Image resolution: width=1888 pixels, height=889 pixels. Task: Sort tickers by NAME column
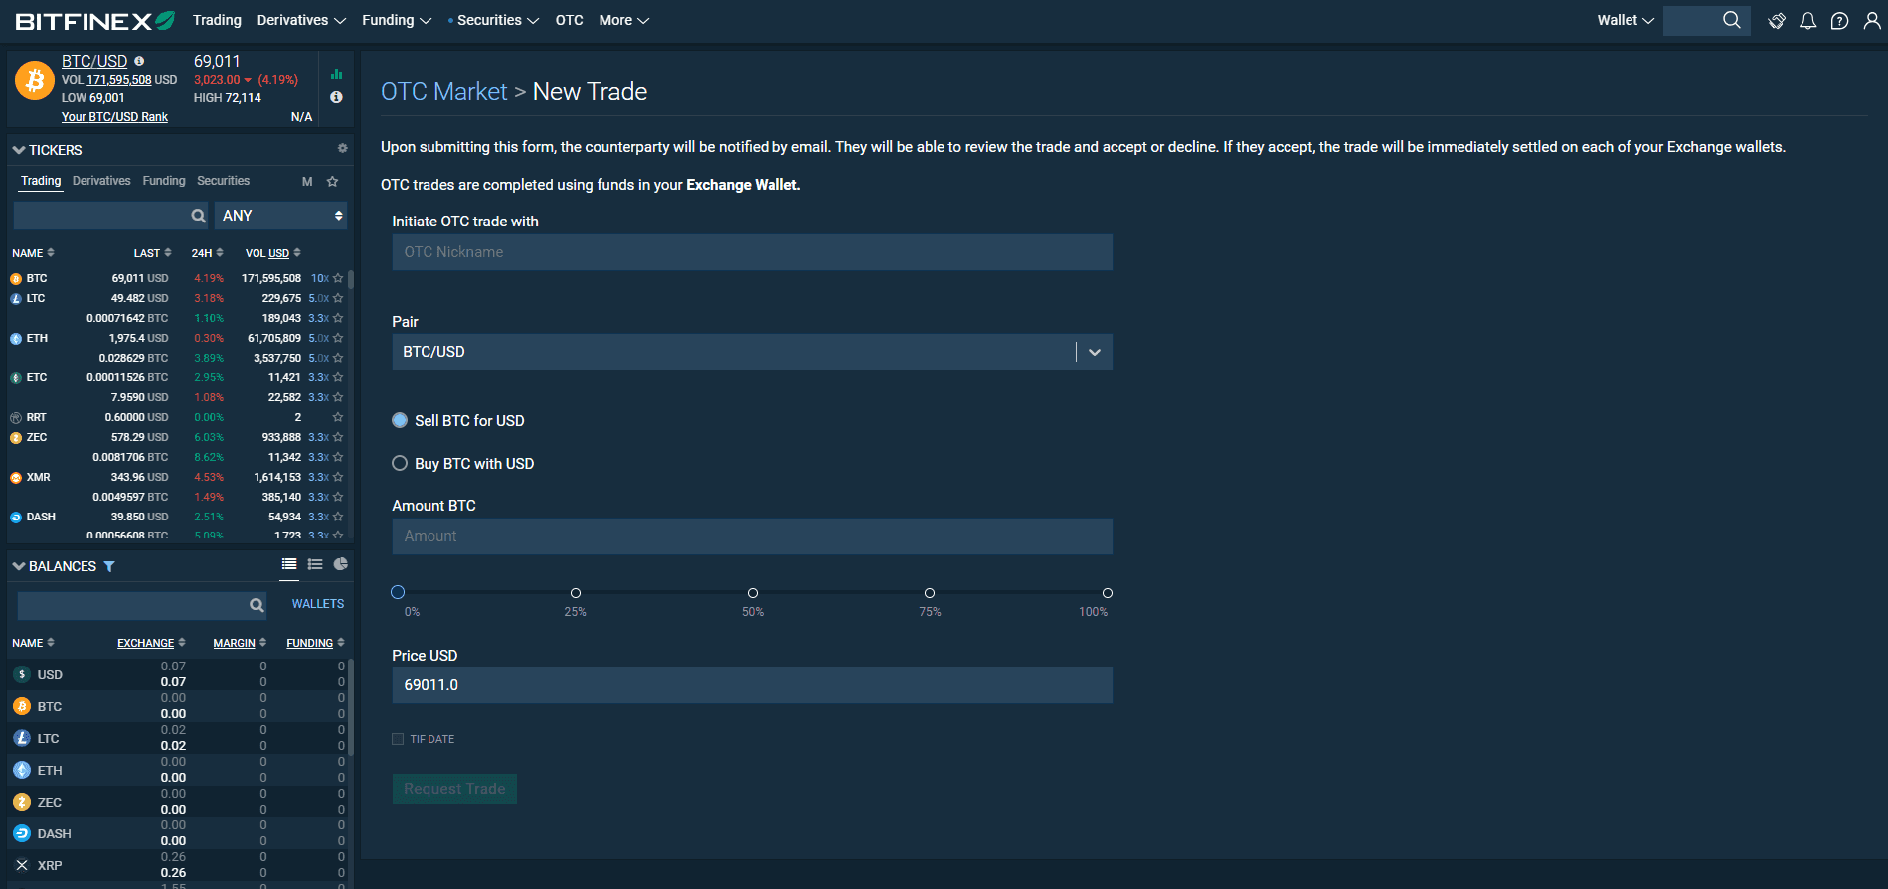pos(33,253)
